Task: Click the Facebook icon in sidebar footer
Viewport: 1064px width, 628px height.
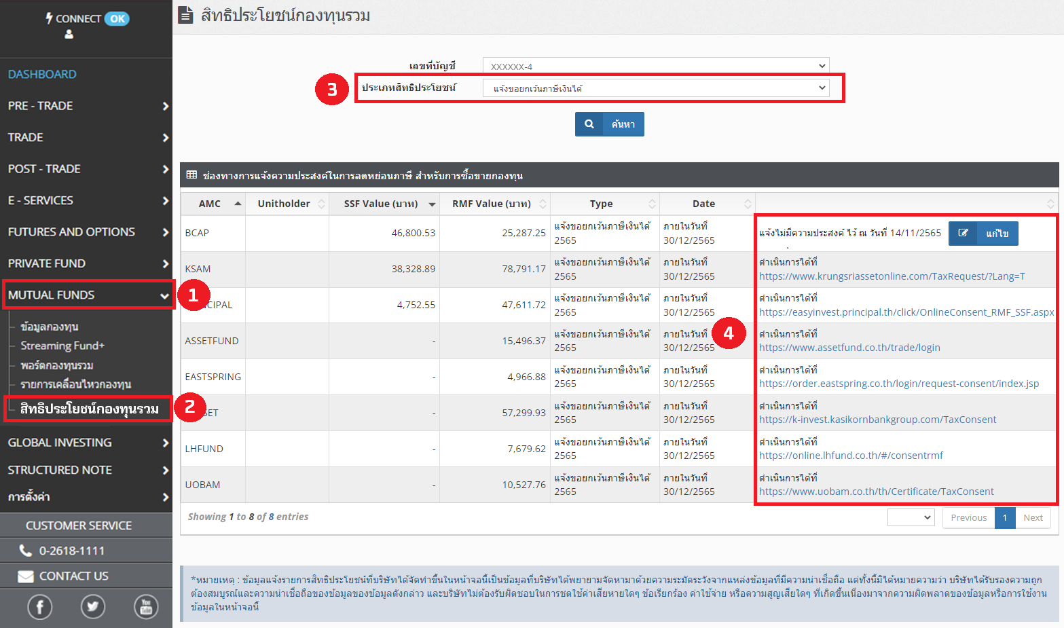Action: 39,606
